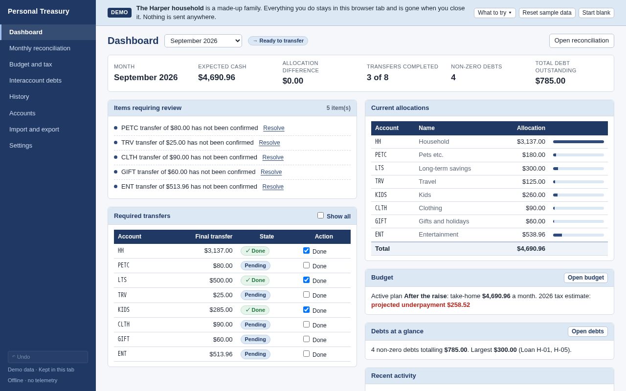Mark the PETC transfer as Done
Screen dimensions: 626x391
point(306,265)
